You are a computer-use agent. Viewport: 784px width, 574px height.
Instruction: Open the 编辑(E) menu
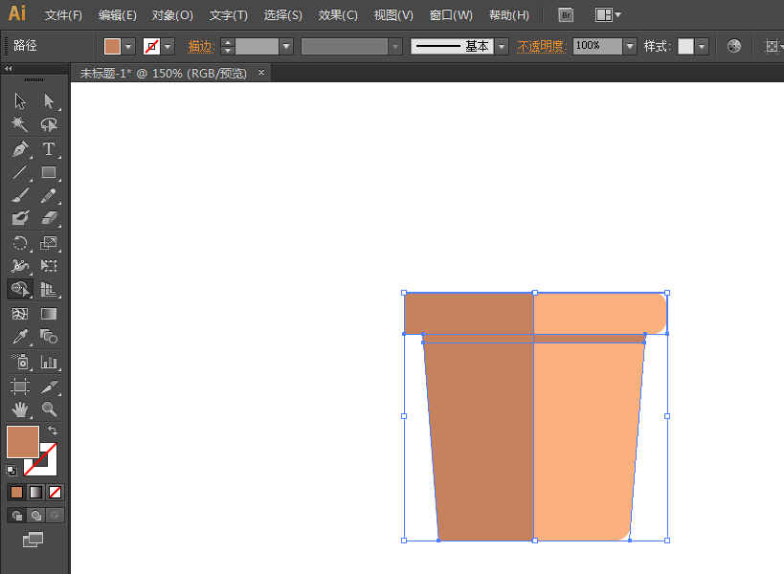pyautogui.click(x=117, y=15)
